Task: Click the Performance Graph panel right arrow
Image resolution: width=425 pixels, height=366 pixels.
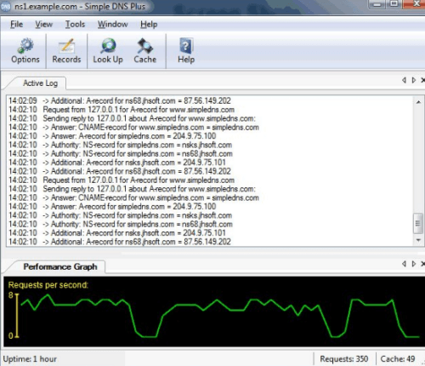Action: click(414, 264)
